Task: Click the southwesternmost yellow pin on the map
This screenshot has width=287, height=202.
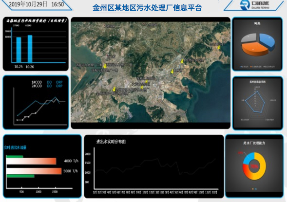Action: pyautogui.click(x=114, y=89)
